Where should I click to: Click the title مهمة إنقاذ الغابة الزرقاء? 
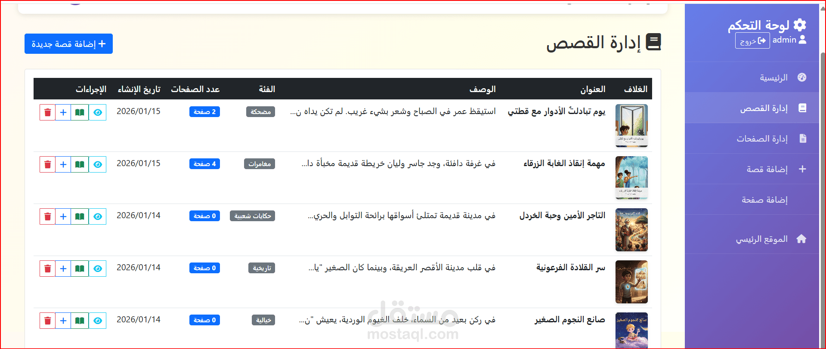point(564,164)
